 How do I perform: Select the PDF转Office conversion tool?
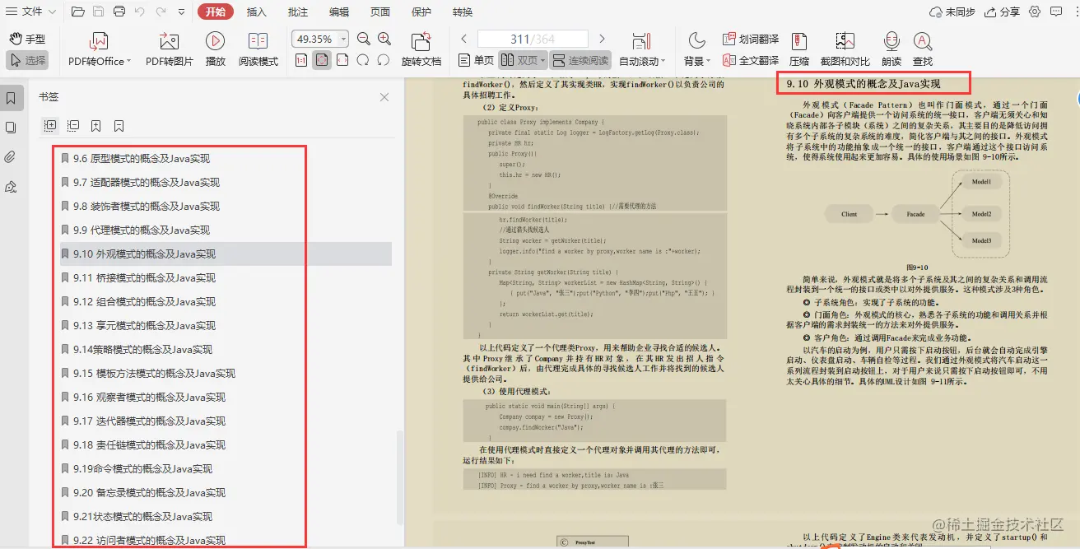point(98,48)
